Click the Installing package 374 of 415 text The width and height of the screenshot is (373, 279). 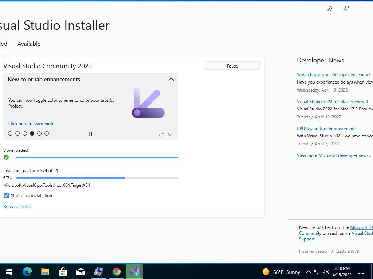point(32,171)
